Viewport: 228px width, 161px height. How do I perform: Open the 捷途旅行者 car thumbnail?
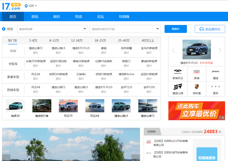pyautogui.click(x=42, y=106)
